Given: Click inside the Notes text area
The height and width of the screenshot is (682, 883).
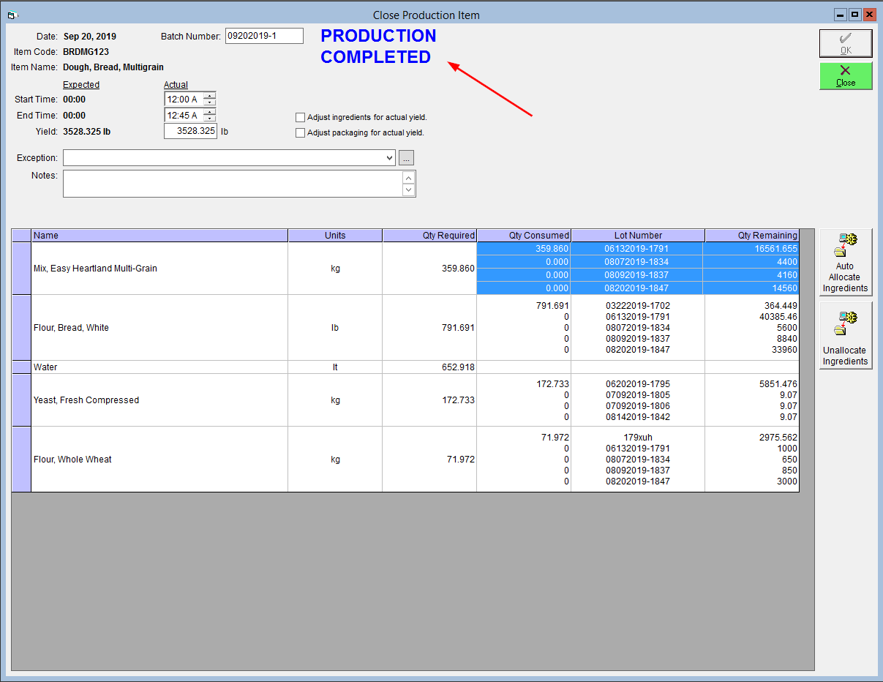Looking at the screenshot, I should click(x=233, y=184).
